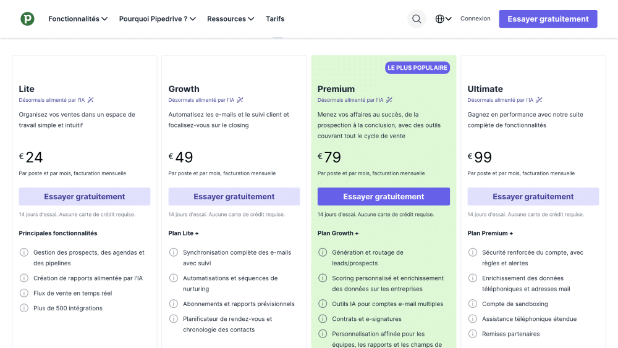Start the free trial for the Lite plan
Viewport: 618px width, 348px height.
[84, 196]
